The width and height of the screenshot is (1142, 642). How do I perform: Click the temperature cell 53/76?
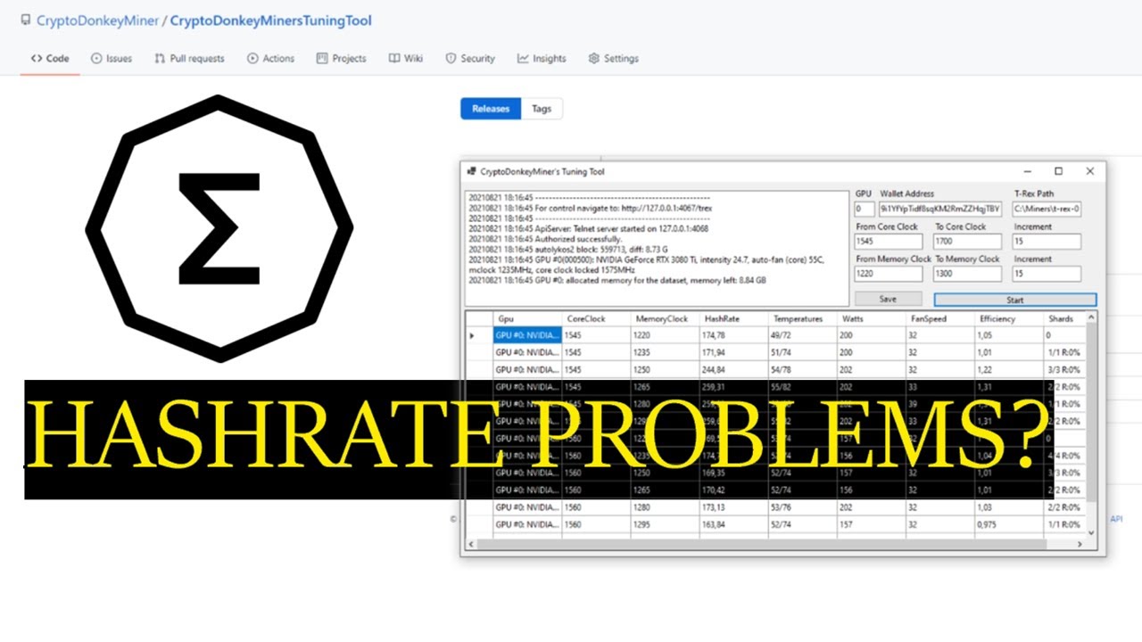[802, 507]
